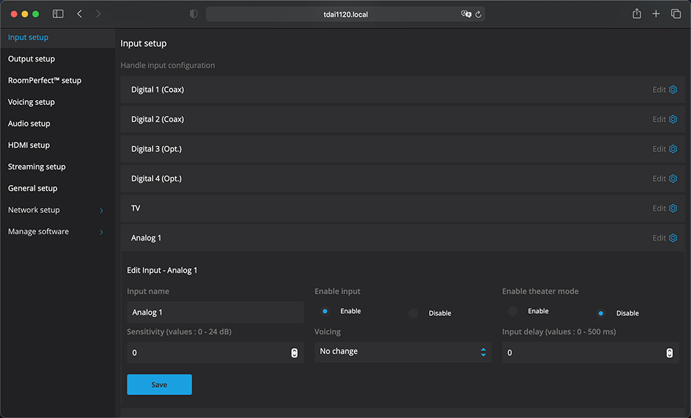The width and height of the screenshot is (691, 418).
Task: Click the translate icon in address bar
Action: coord(466,14)
